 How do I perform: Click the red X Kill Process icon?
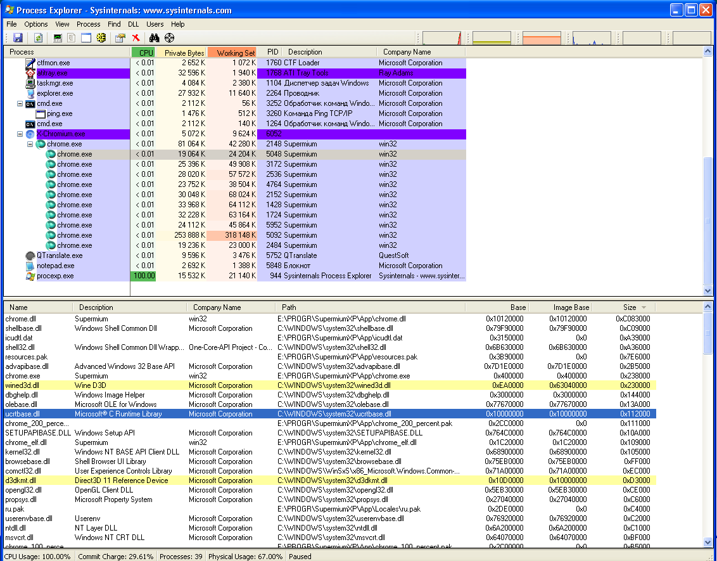[136, 38]
